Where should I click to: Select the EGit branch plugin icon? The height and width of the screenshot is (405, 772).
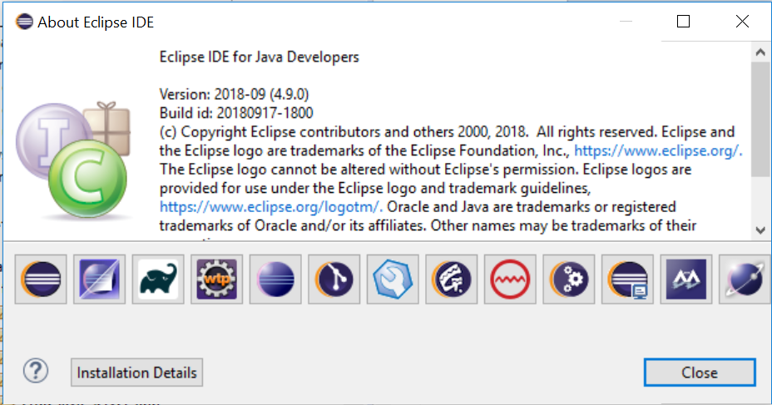coord(334,279)
